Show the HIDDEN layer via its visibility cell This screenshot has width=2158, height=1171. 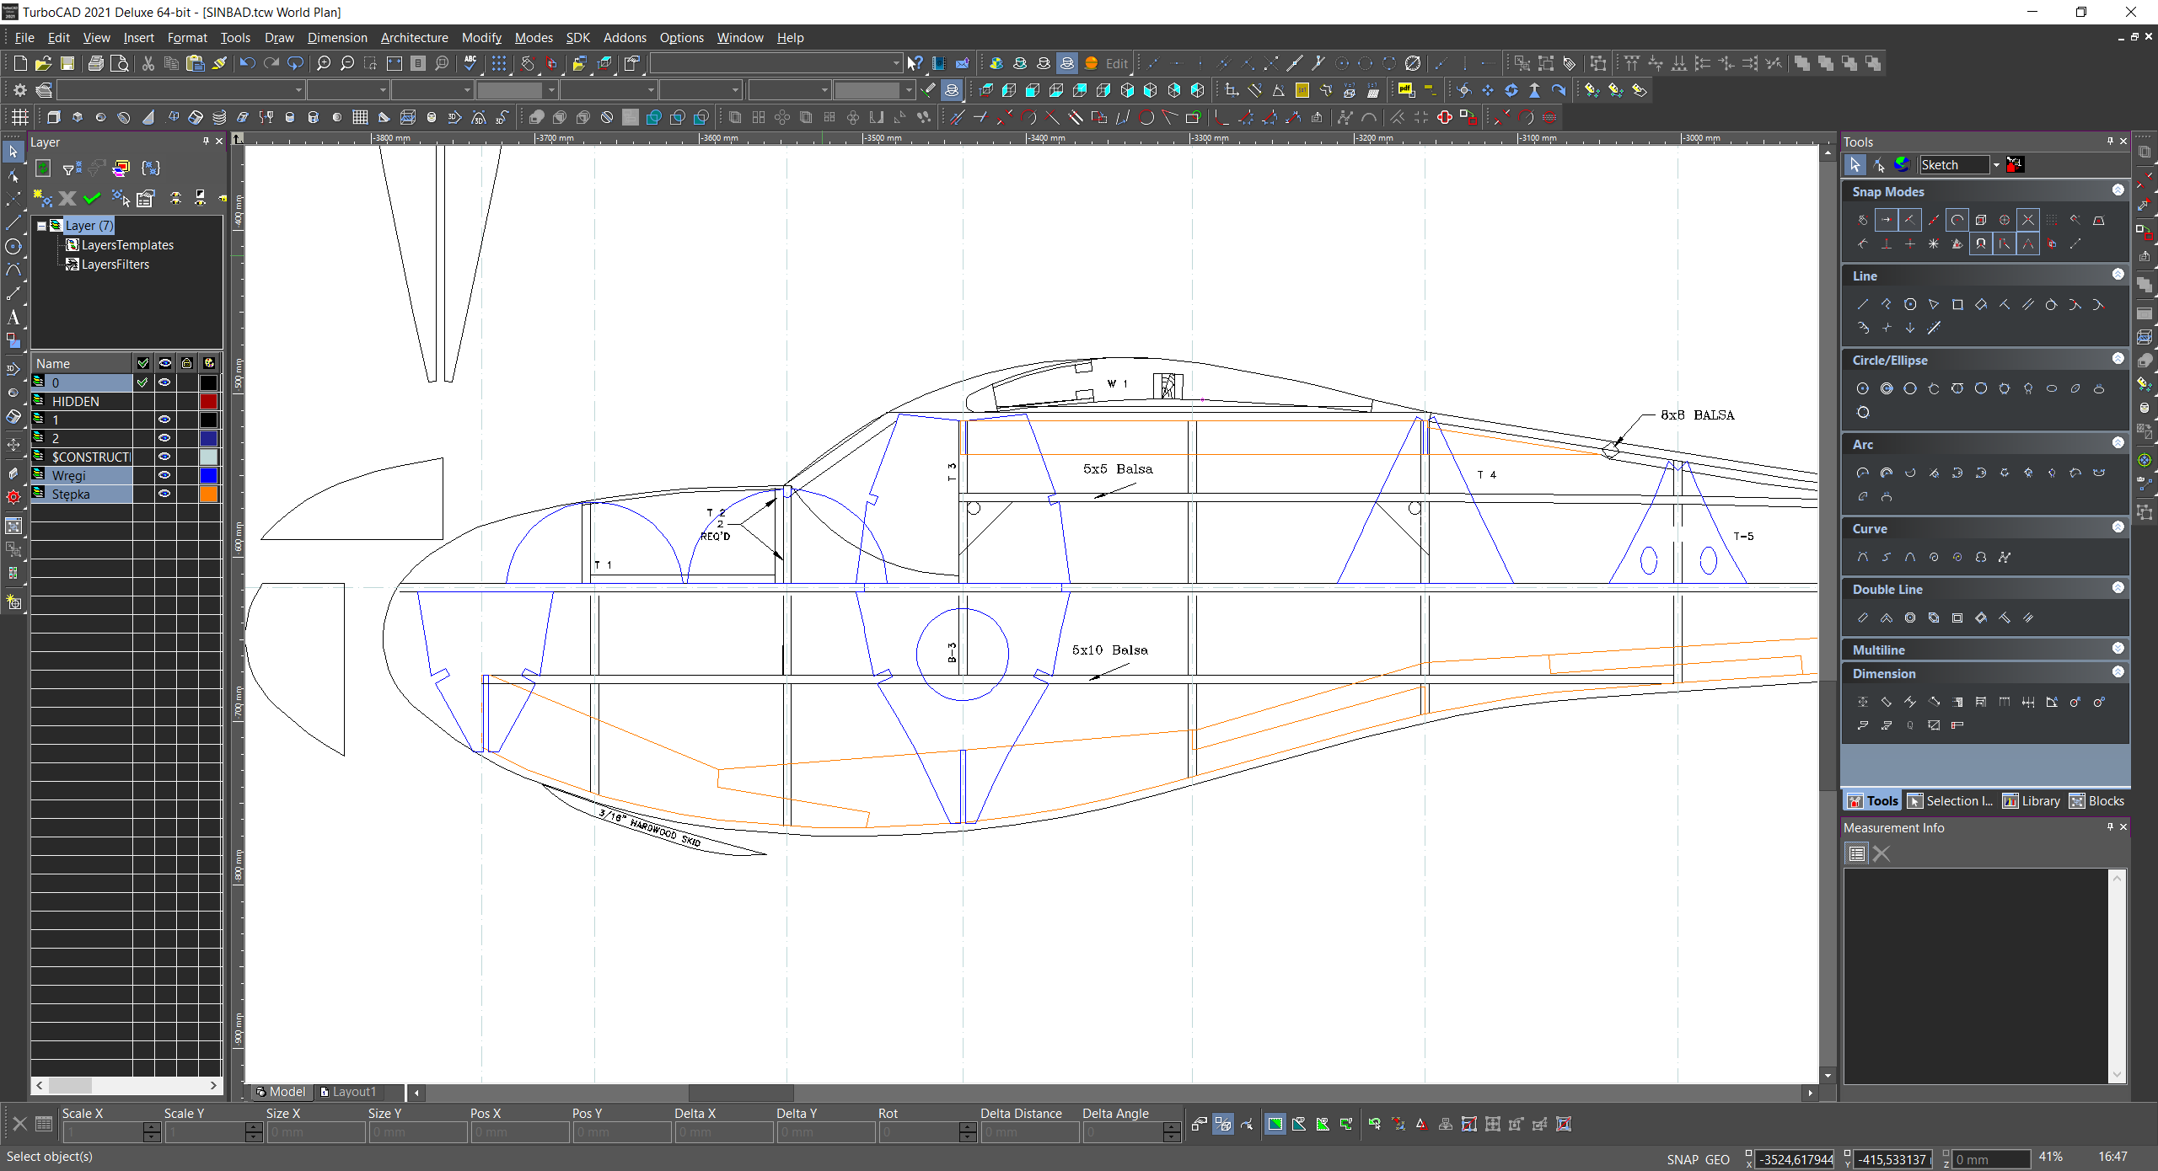point(164,402)
